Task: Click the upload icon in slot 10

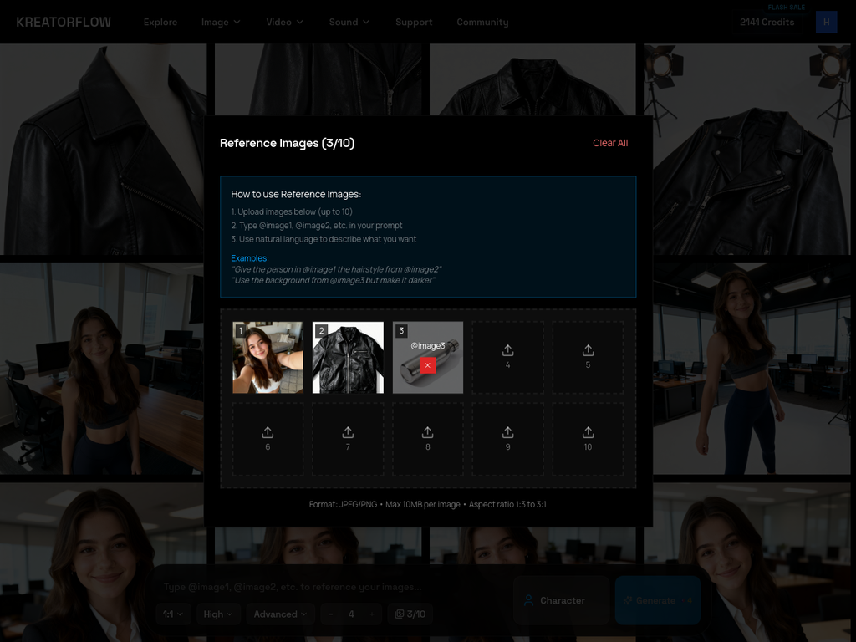Action: (x=588, y=432)
